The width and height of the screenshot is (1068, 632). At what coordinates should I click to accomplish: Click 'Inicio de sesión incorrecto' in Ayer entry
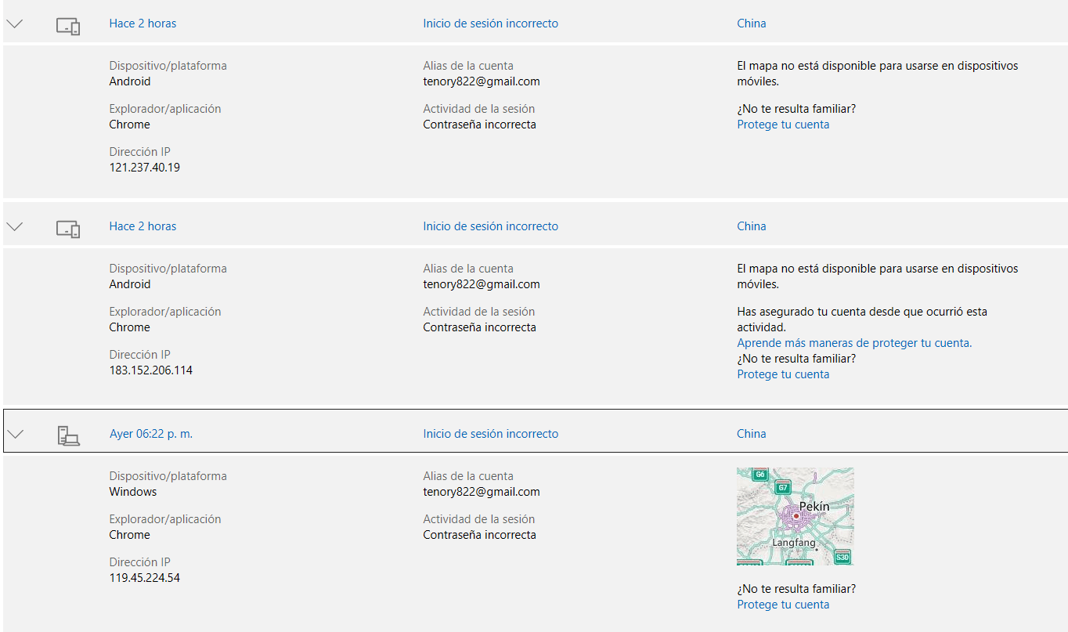(491, 434)
